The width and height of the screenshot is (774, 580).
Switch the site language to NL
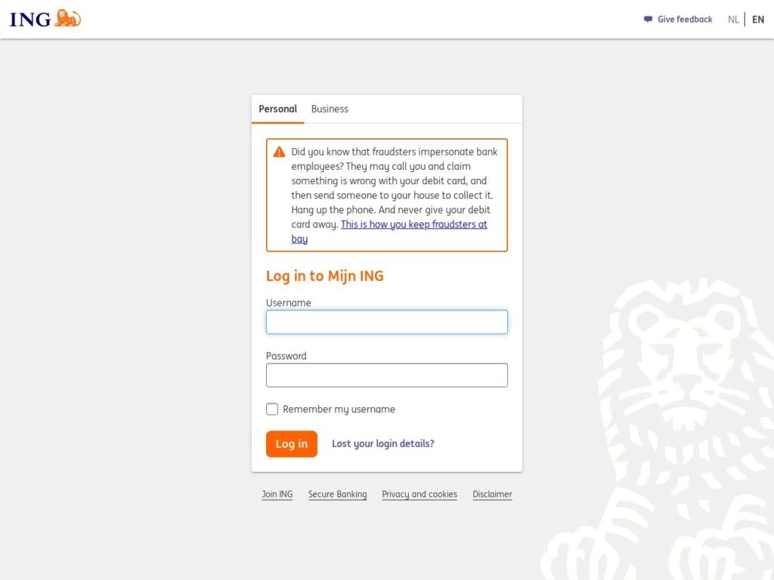[x=733, y=19]
